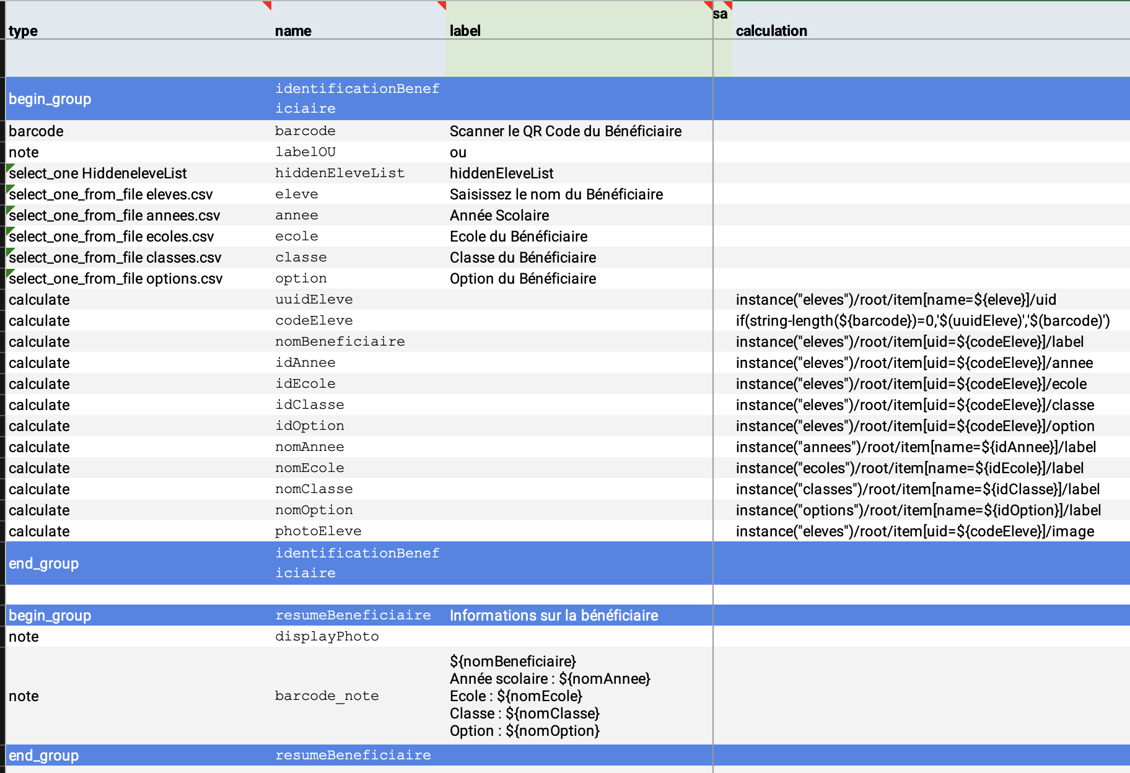Screen dimensions: 1130x773
Task: Select the 'classe' name cell
Action: [359, 257]
